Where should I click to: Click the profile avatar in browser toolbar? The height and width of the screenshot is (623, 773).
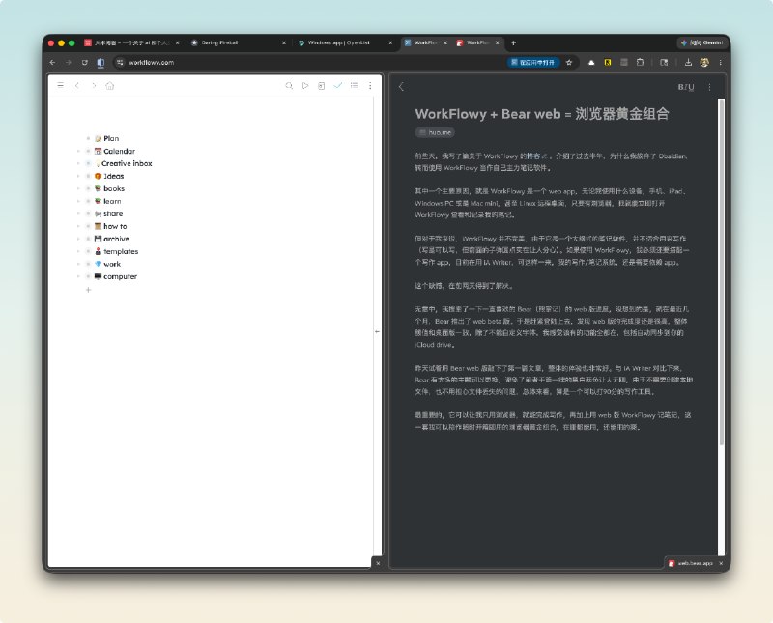point(704,62)
